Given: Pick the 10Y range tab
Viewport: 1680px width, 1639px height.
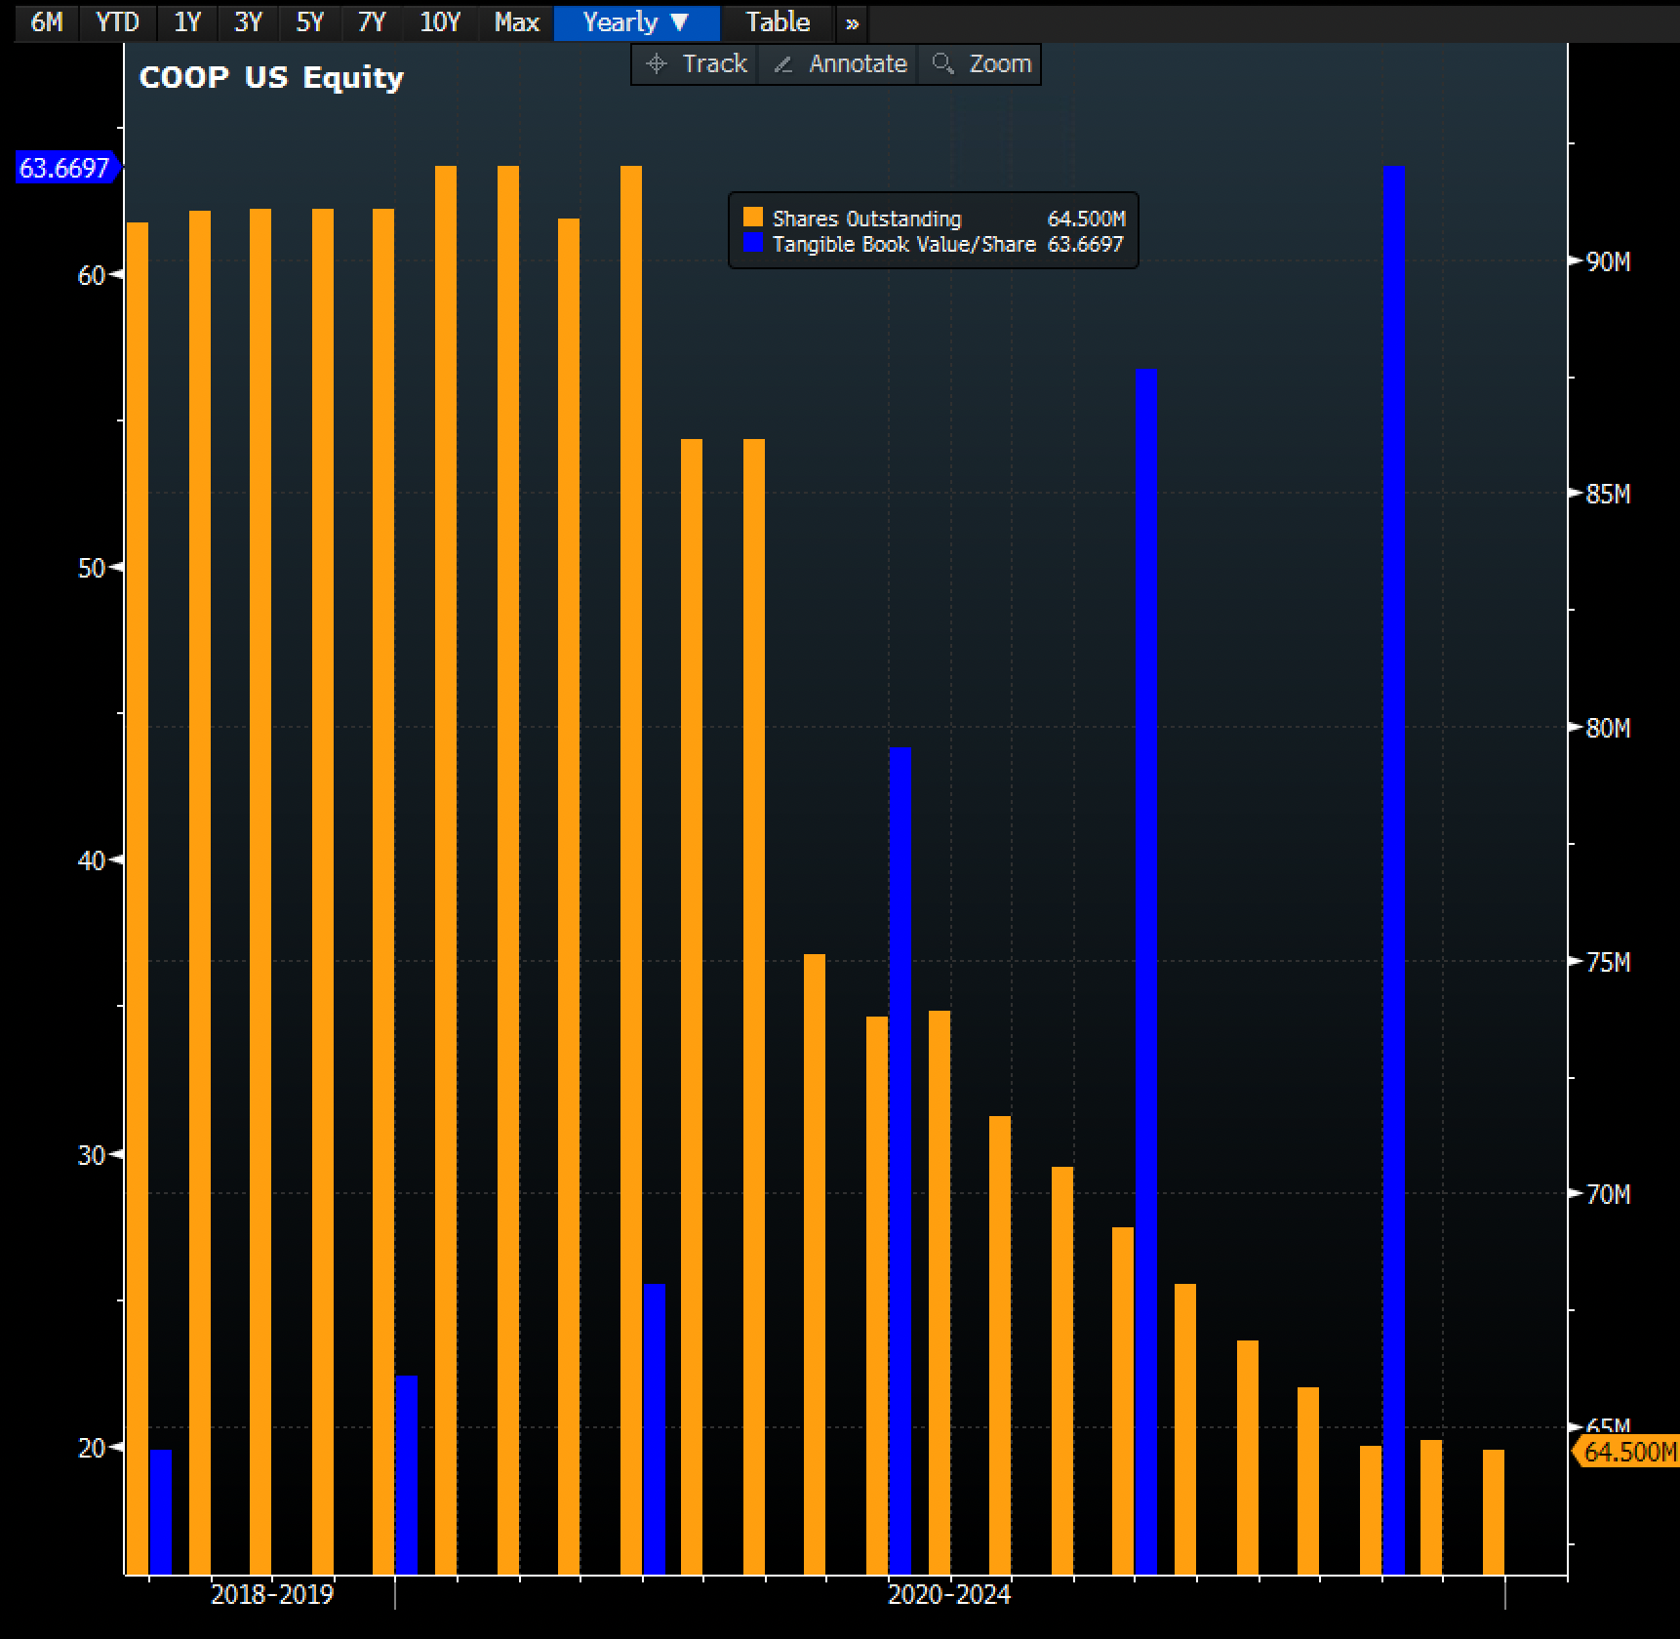Looking at the screenshot, I should (439, 21).
